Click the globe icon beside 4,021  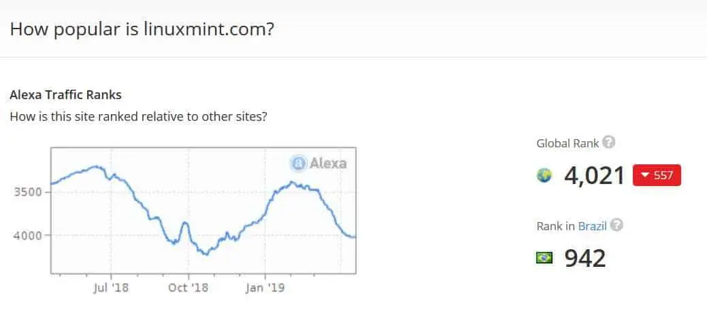(544, 176)
